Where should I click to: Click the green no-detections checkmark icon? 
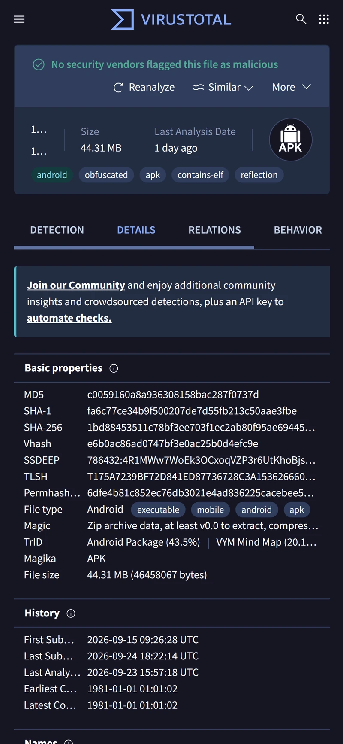(x=39, y=64)
